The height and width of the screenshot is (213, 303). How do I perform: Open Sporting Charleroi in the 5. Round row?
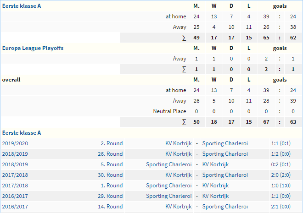coord(168,164)
